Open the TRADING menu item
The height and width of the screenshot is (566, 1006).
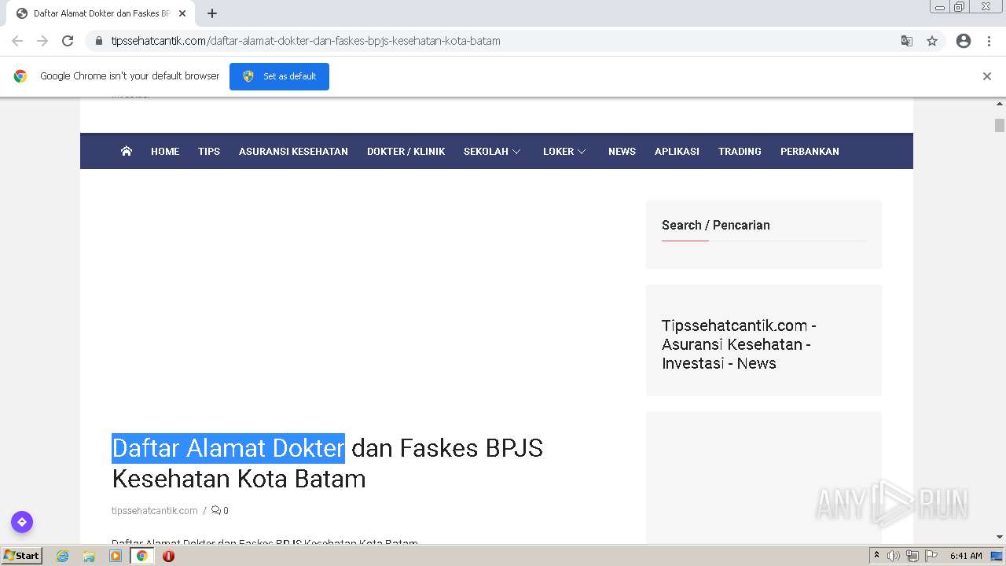(x=740, y=151)
